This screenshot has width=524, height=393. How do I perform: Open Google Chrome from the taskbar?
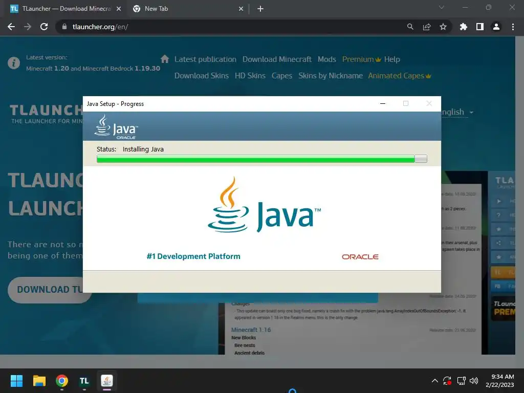62,381
